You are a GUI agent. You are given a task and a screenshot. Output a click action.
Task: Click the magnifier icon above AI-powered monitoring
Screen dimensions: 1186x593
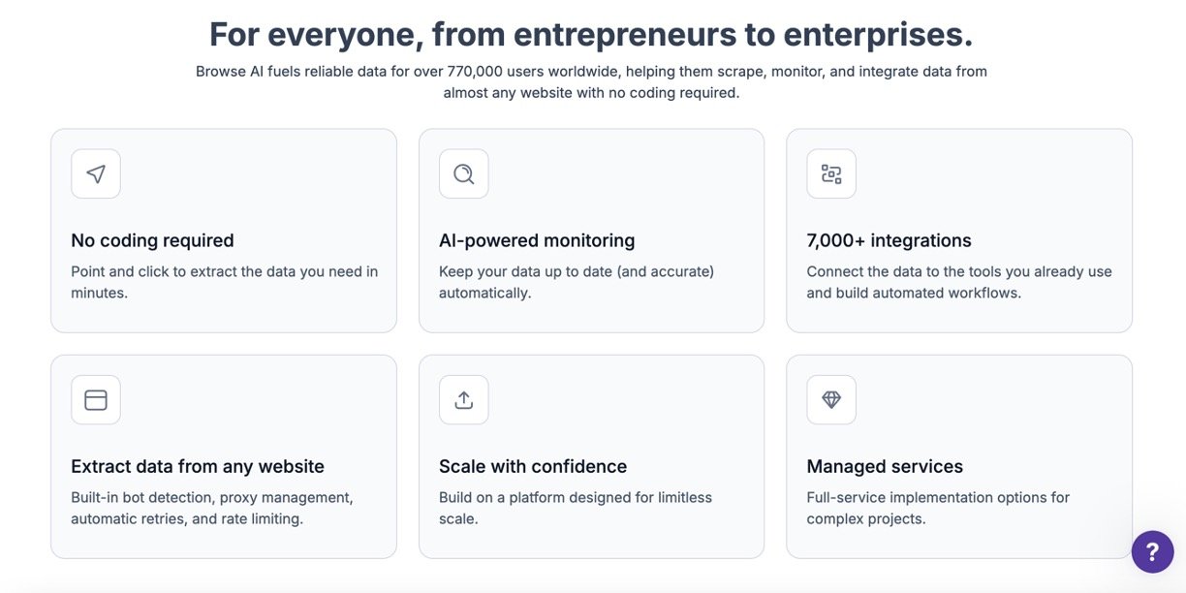[x=463, y=173]
